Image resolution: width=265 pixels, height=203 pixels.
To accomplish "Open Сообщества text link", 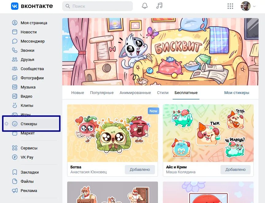I will pos(32,69).
